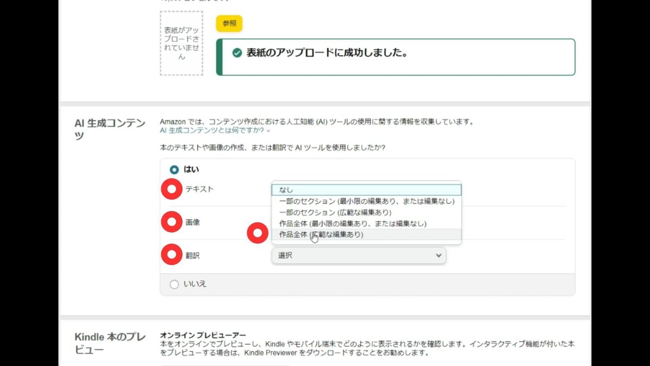Image resolution: width=650 pixels, height=366 pixels.
Task: Click the テキスト row label
Action: click(199, 189)
